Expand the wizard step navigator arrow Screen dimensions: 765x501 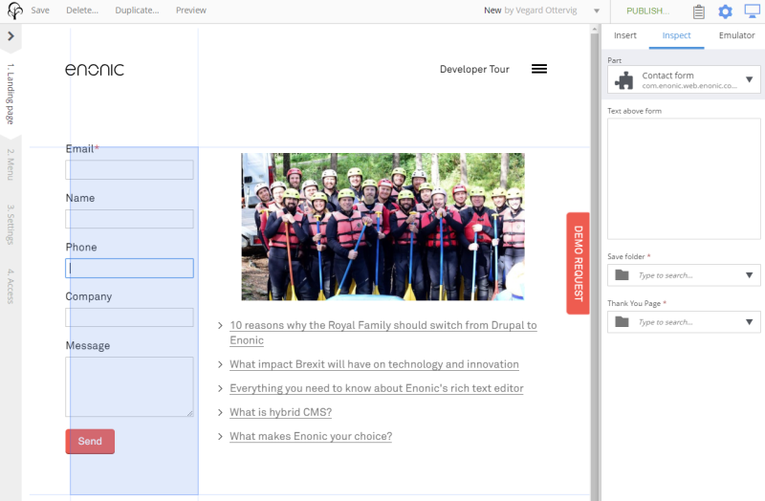(11, 36)
